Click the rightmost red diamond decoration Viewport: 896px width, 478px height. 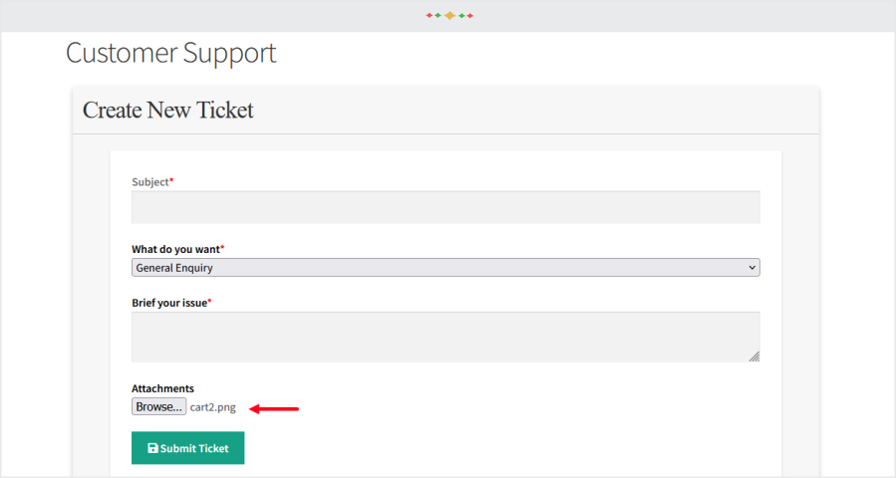coord(470,16)
